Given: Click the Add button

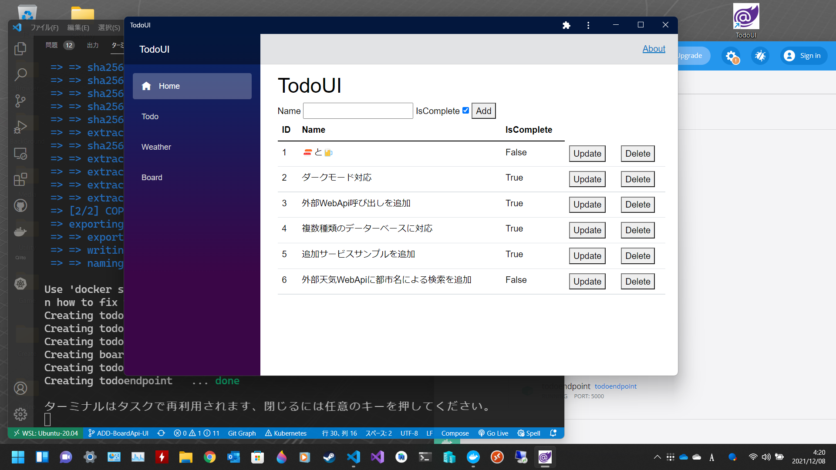Looking at the screenshot, I should click(x=483, y=111).
